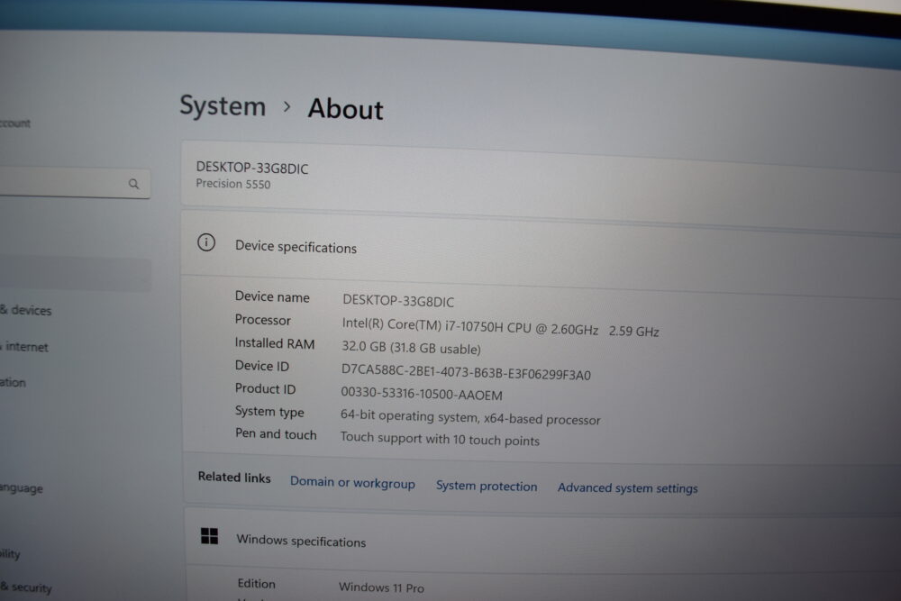Screen dimensions: 901x601
Task: Click the Device ID value starting D7CA588C
Action: coord(466,372)
